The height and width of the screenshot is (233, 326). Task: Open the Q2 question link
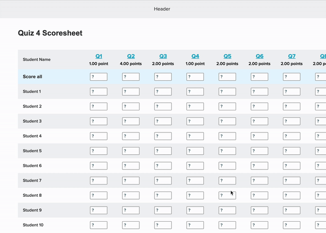coord(131,56)
